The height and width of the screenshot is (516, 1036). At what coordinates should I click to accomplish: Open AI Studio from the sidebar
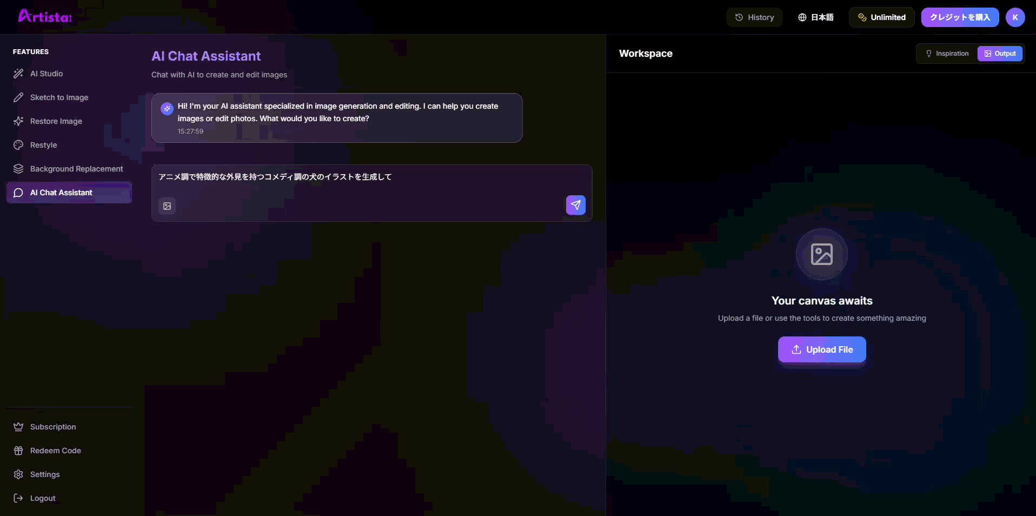click(47, 74)
